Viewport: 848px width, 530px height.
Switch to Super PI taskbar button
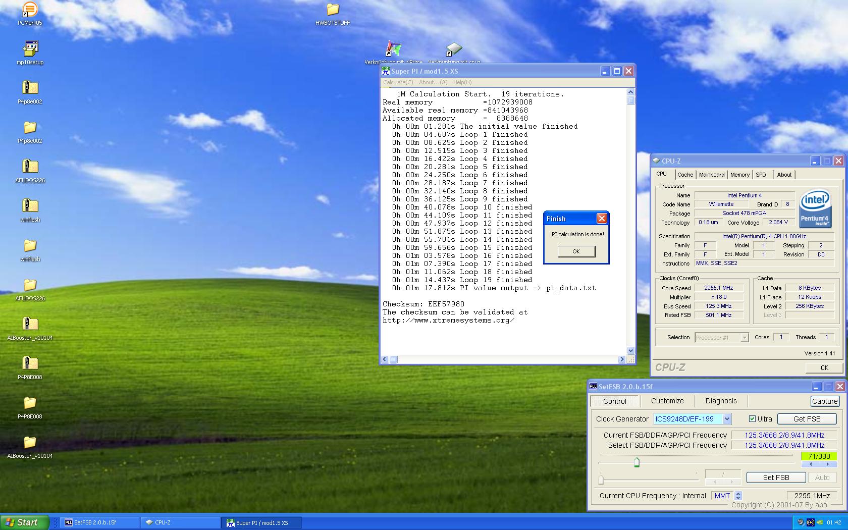[x=261, y=523]
